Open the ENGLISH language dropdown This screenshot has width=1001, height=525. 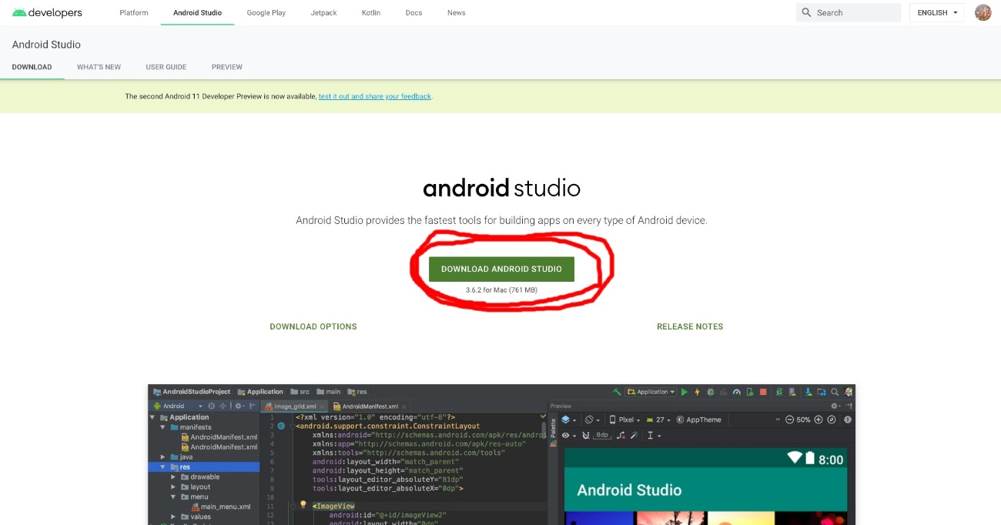tap(937, 12)
